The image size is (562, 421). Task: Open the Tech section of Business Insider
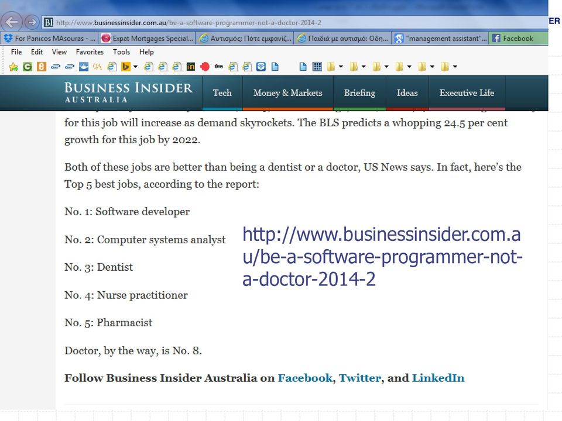tap(222, 93)
